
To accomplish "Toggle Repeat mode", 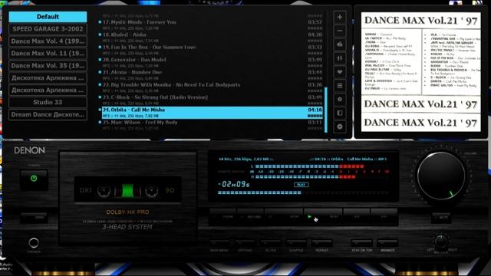I will (322, 244).
